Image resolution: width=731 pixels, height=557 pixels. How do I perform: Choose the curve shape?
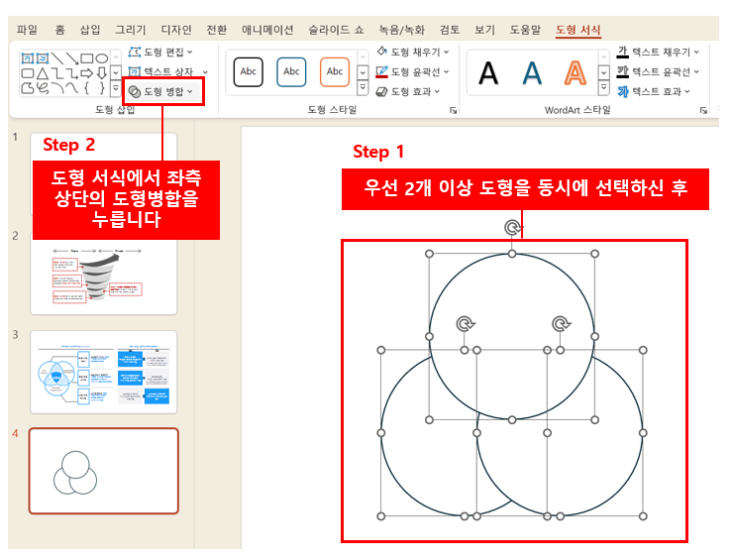[71, 87]
